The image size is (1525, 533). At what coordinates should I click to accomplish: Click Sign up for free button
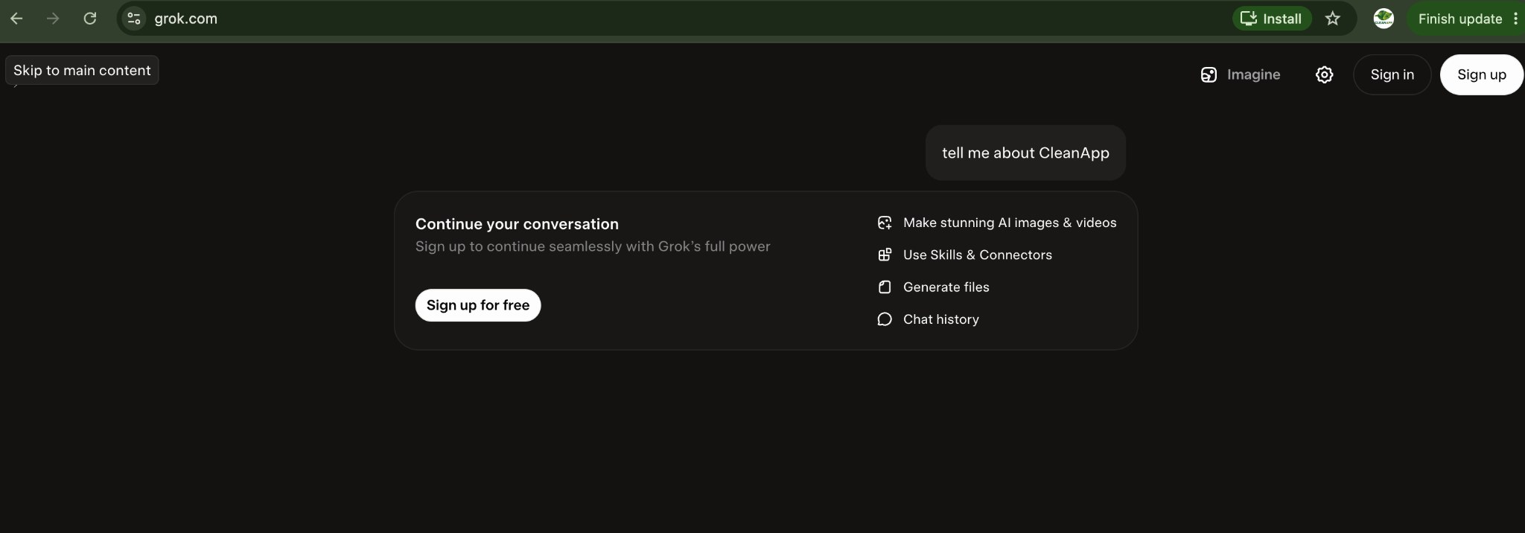pos(478,305)
